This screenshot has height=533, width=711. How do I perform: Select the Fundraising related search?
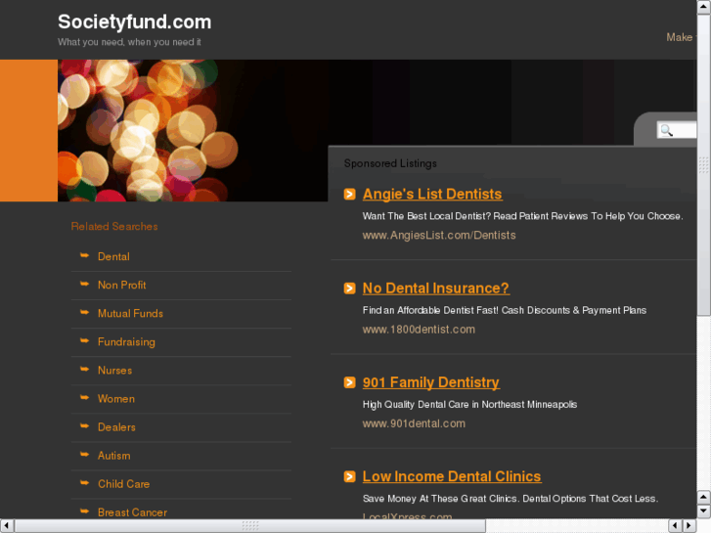pyautogui.click(x=126, y=342)
